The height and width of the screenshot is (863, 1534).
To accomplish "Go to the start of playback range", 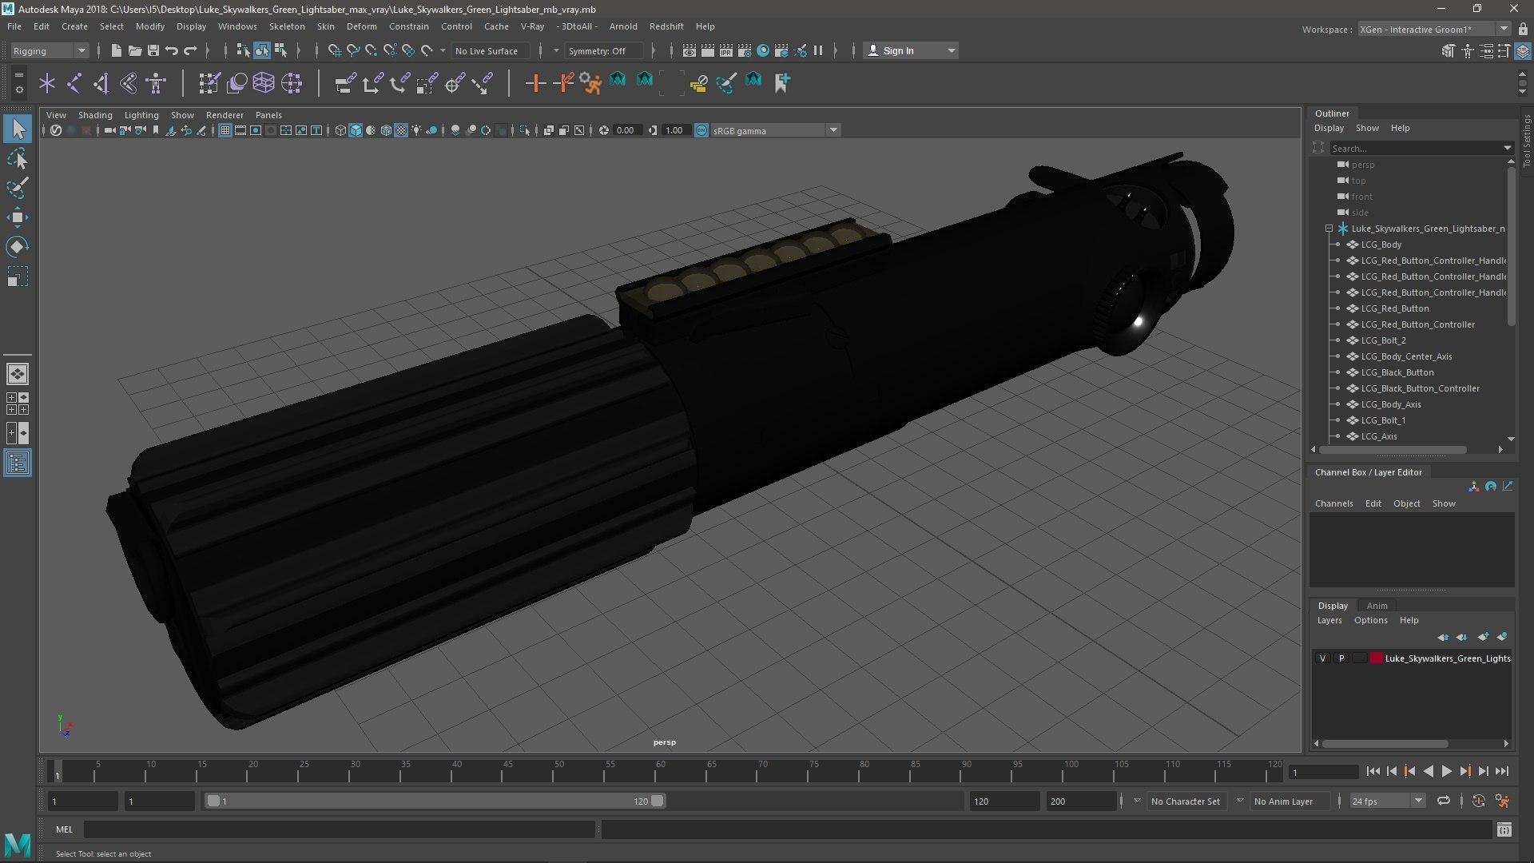I will (1373, 771).
